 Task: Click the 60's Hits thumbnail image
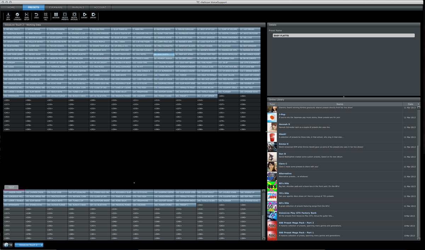[272, 206]
